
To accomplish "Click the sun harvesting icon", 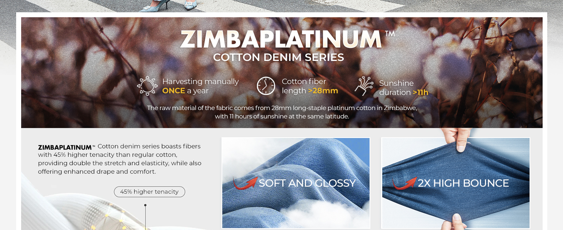I will pyautogui.click(x=148, y=86).
